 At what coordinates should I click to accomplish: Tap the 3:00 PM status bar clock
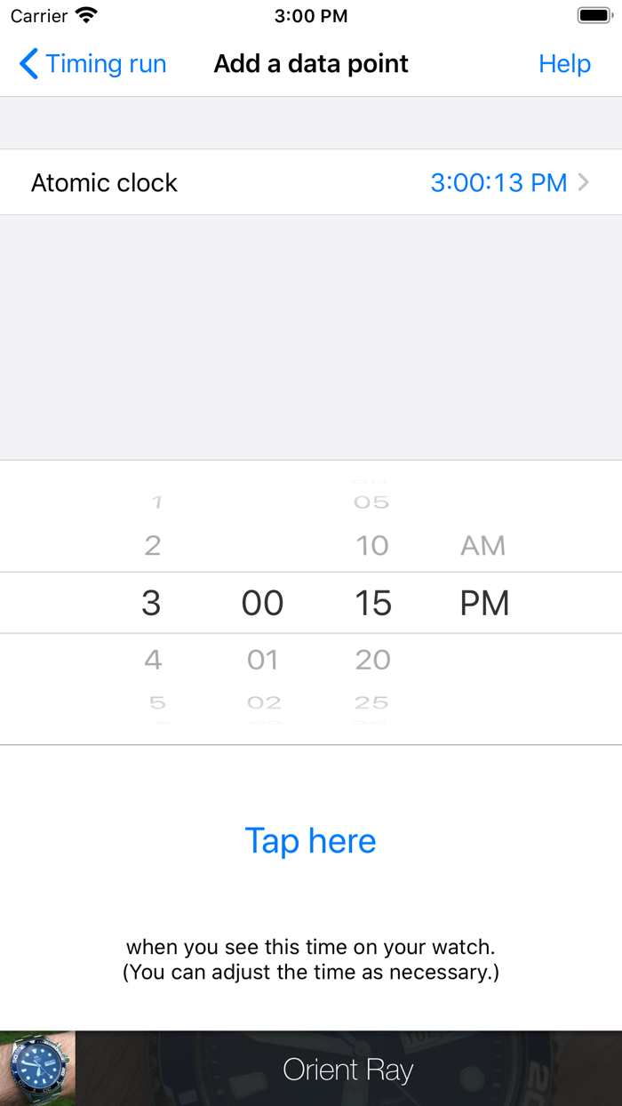click(310, 15)
